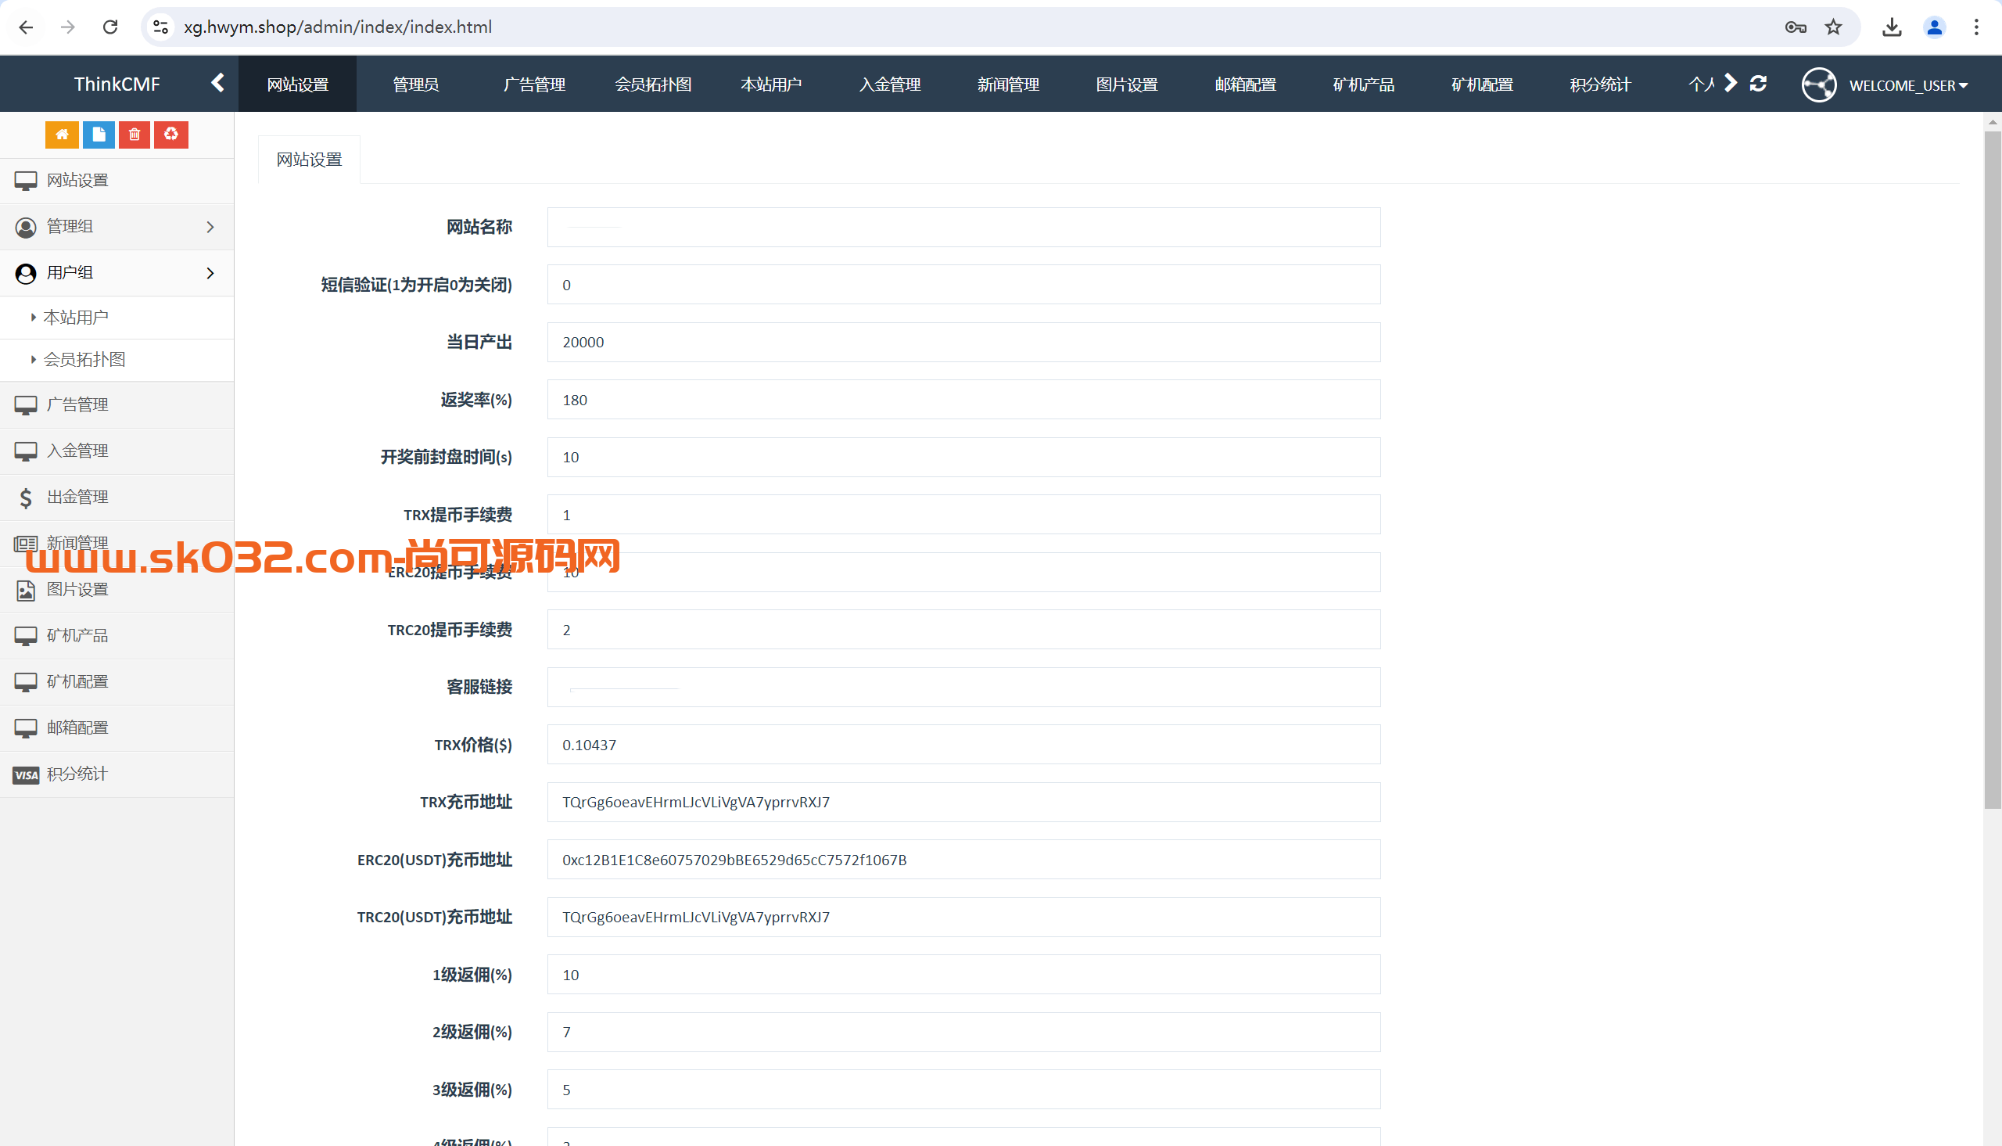Open 图片设置 in the left sidebar

pos(117,590)
